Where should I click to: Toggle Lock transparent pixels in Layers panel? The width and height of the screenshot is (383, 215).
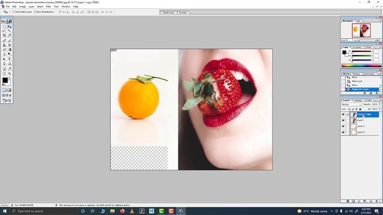click(x=349, y=109)
